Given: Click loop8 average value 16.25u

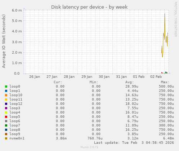Looking at the screenshot, I should tap(132, 130).
